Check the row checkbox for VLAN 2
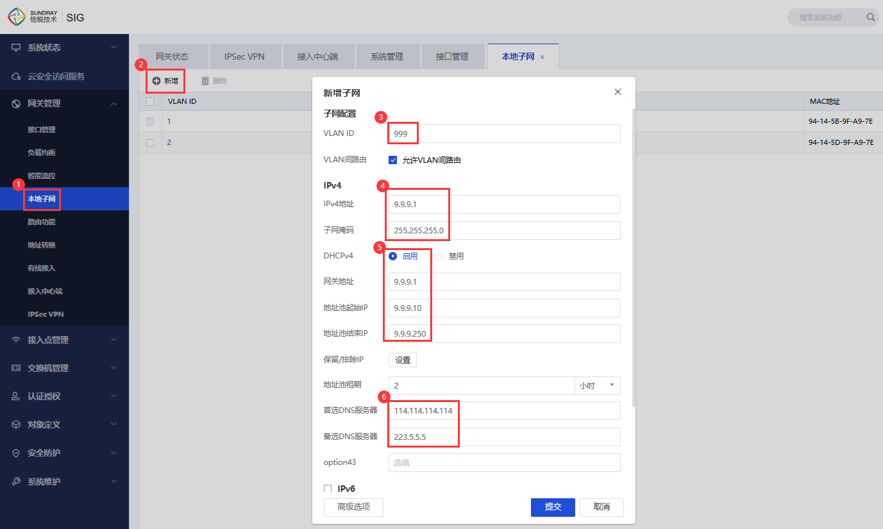Screen dimensions: 883x529 (150, 142)
